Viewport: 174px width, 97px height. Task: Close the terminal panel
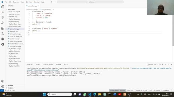pos(171,64)
